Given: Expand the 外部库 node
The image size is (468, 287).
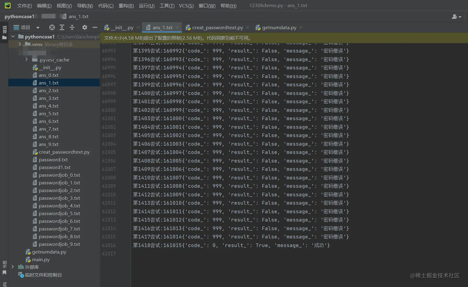Looking at the screenshot, I should 13,267.
